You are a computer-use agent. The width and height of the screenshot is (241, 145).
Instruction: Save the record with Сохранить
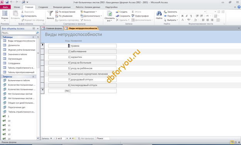coord(123,16)
